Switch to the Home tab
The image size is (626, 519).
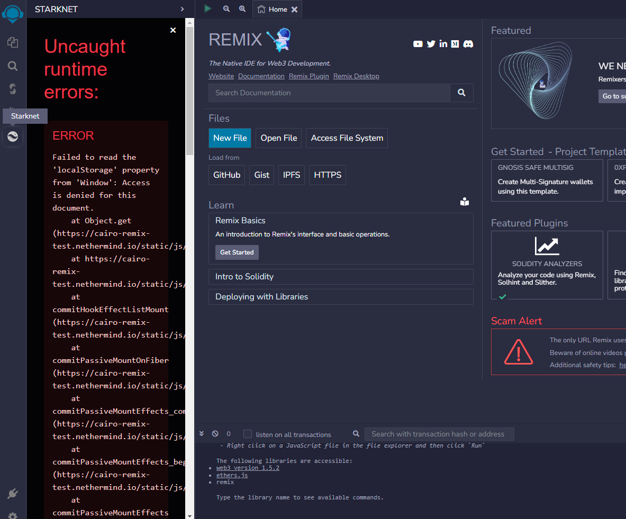277,9
